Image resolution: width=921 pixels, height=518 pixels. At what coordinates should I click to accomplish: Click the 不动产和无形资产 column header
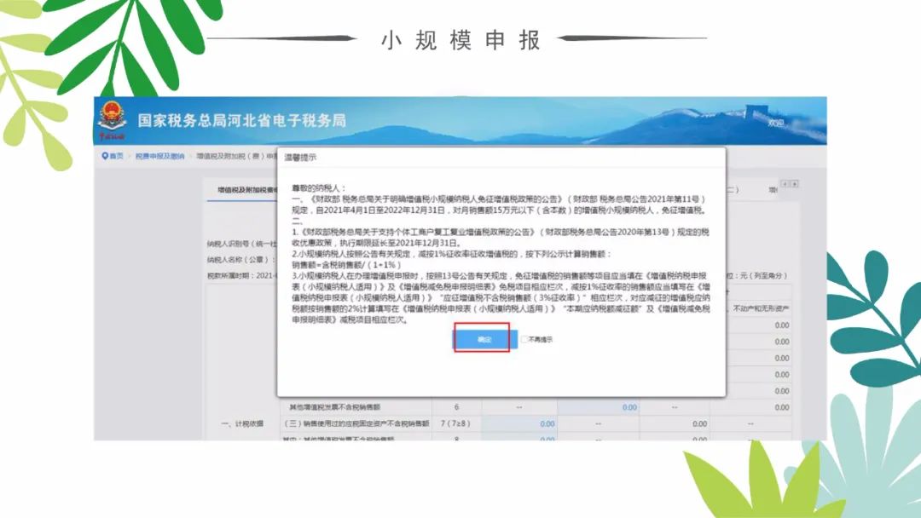pyautogui.click(x=762, y=308)
